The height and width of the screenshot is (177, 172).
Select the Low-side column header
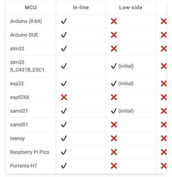point(131,7)
